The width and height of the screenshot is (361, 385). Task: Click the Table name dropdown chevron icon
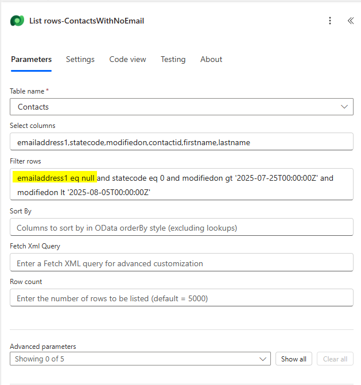[x=344, y=107]
